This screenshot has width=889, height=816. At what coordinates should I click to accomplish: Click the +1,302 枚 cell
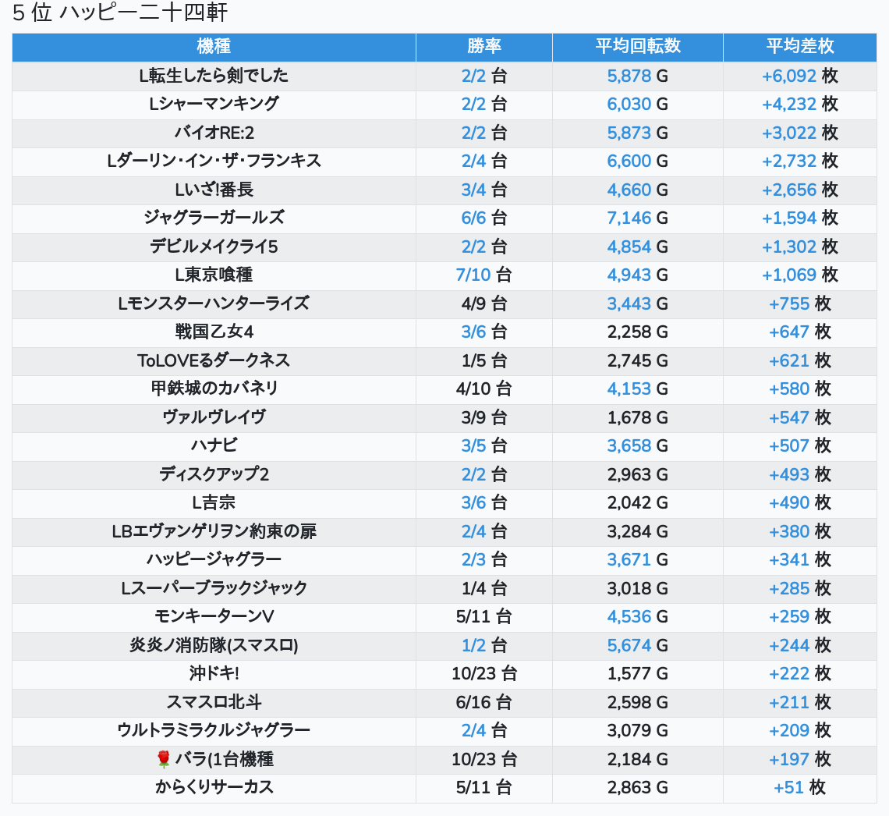(800, 247)
